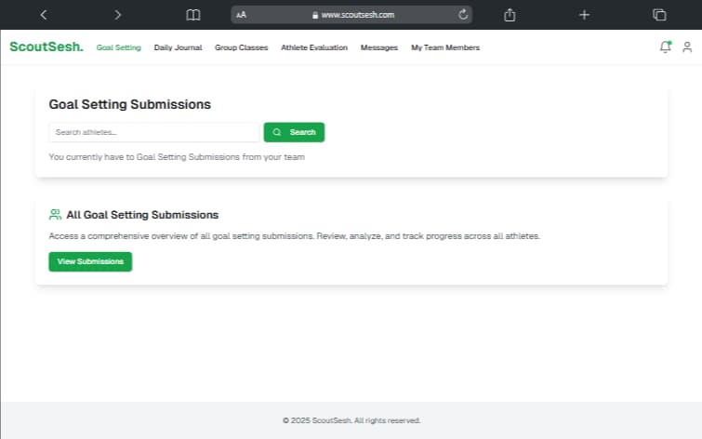
Task: Click the Safari forward arrow
Action: 117,15
